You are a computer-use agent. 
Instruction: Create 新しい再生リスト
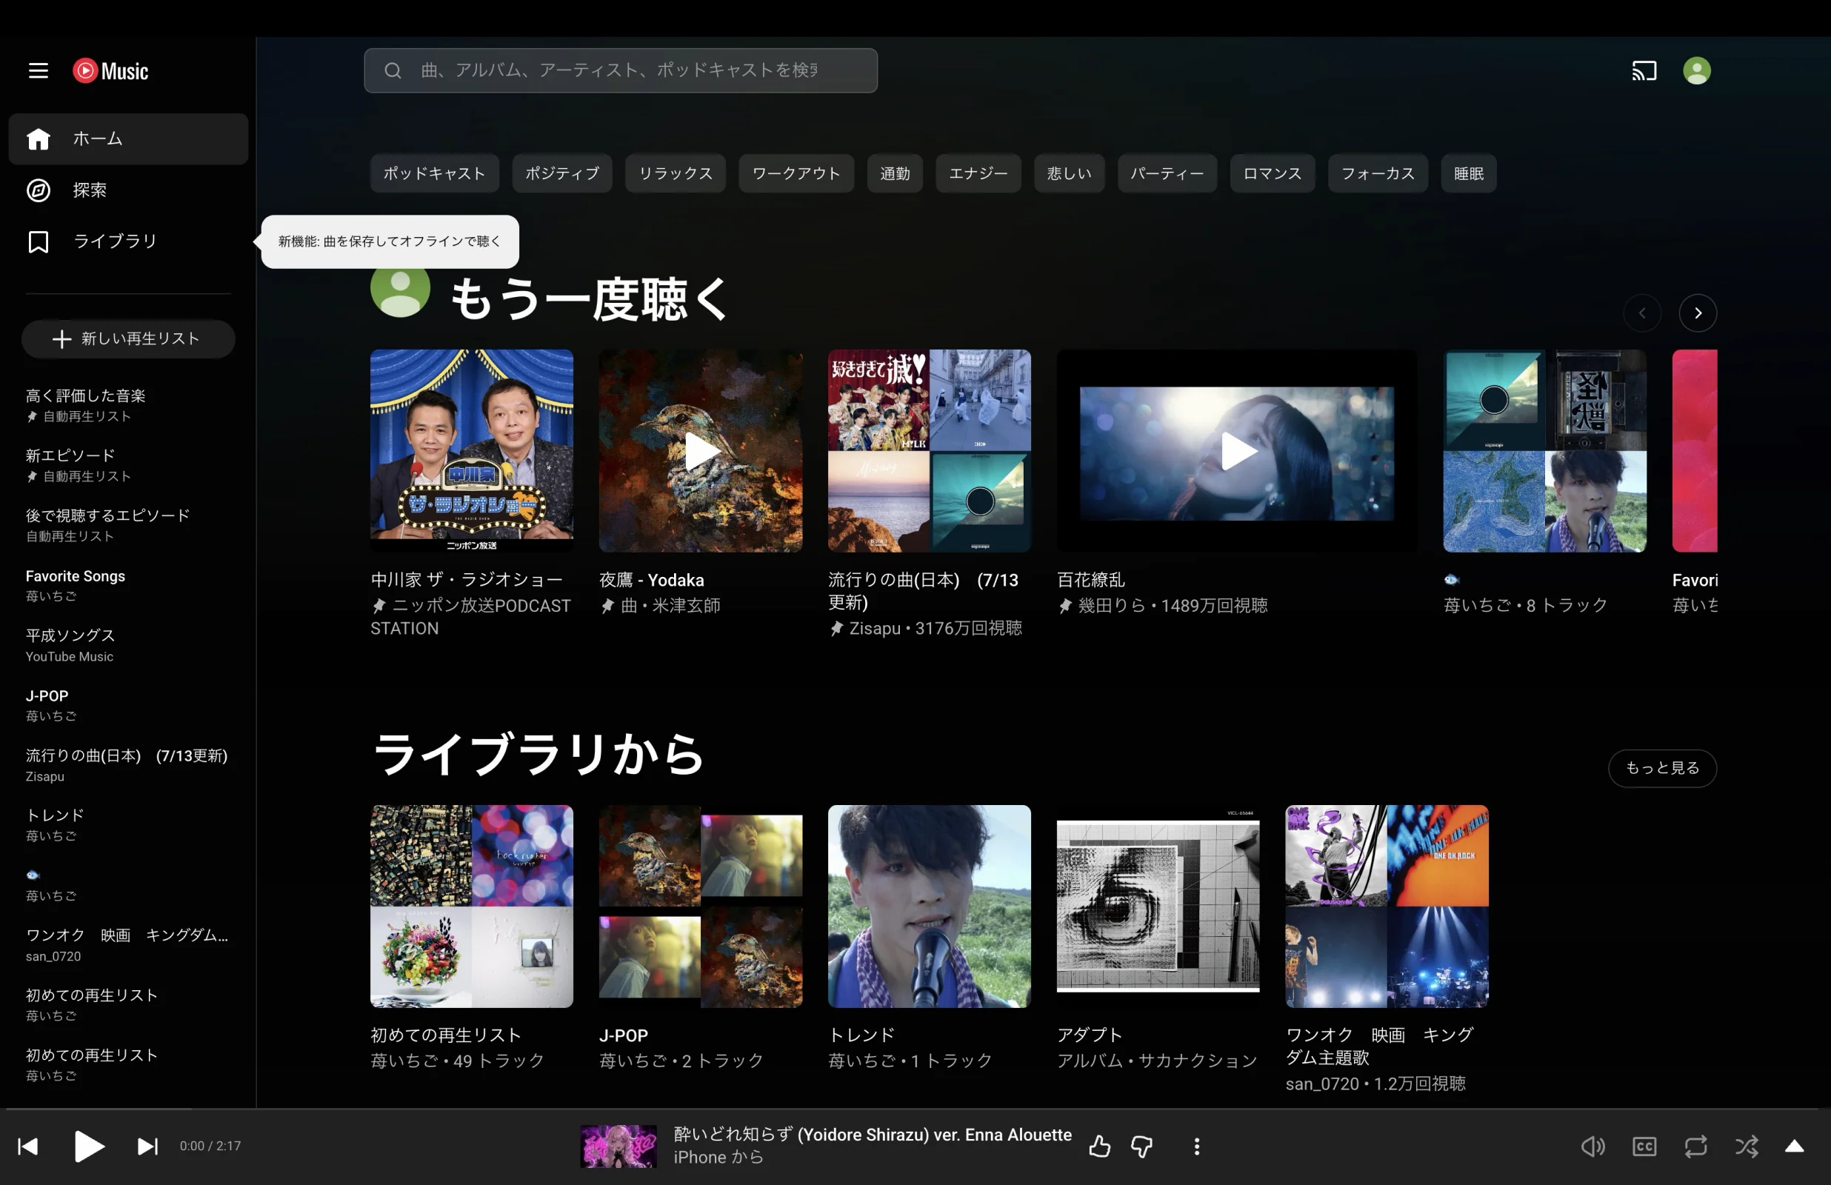tap(127, 338)
